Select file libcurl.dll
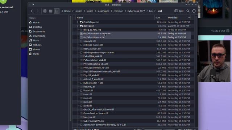Screen dimensions: 232x130 coord(88,91)
